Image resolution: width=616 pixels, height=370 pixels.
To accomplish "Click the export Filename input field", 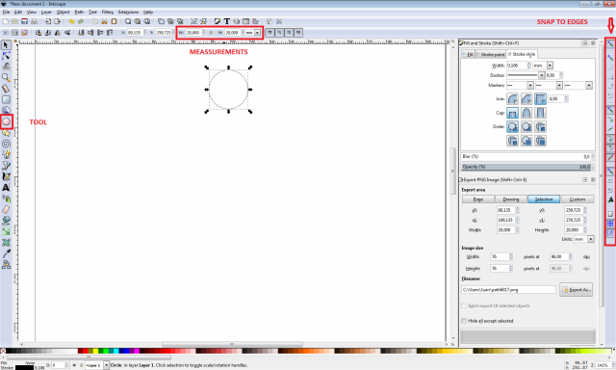I will coord(508,290).
